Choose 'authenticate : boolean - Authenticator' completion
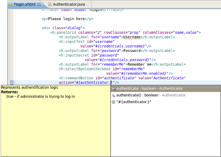The width and height of the screenshot is (221, 157). 149,89
